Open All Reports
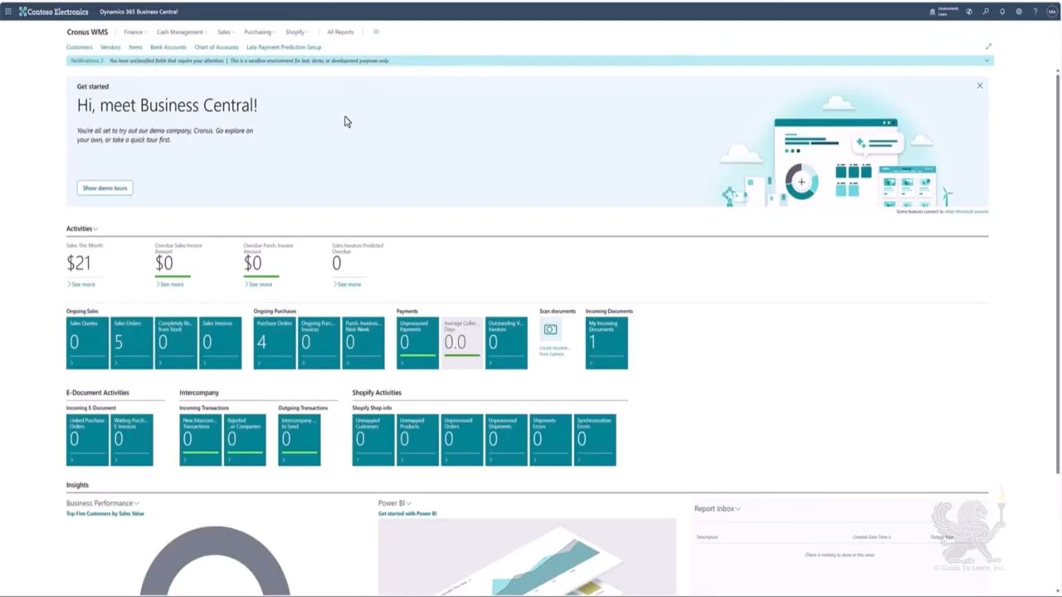Viewport: 1062px width, 597px height. pyautogui.click(x=340, y=32)
